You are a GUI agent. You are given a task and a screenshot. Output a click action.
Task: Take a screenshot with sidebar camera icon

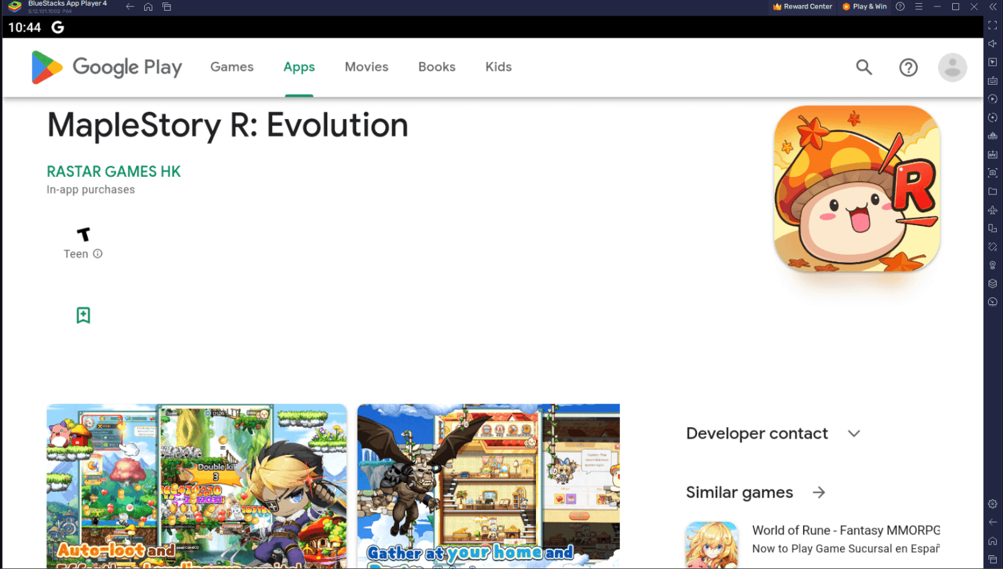coord(992,173)
